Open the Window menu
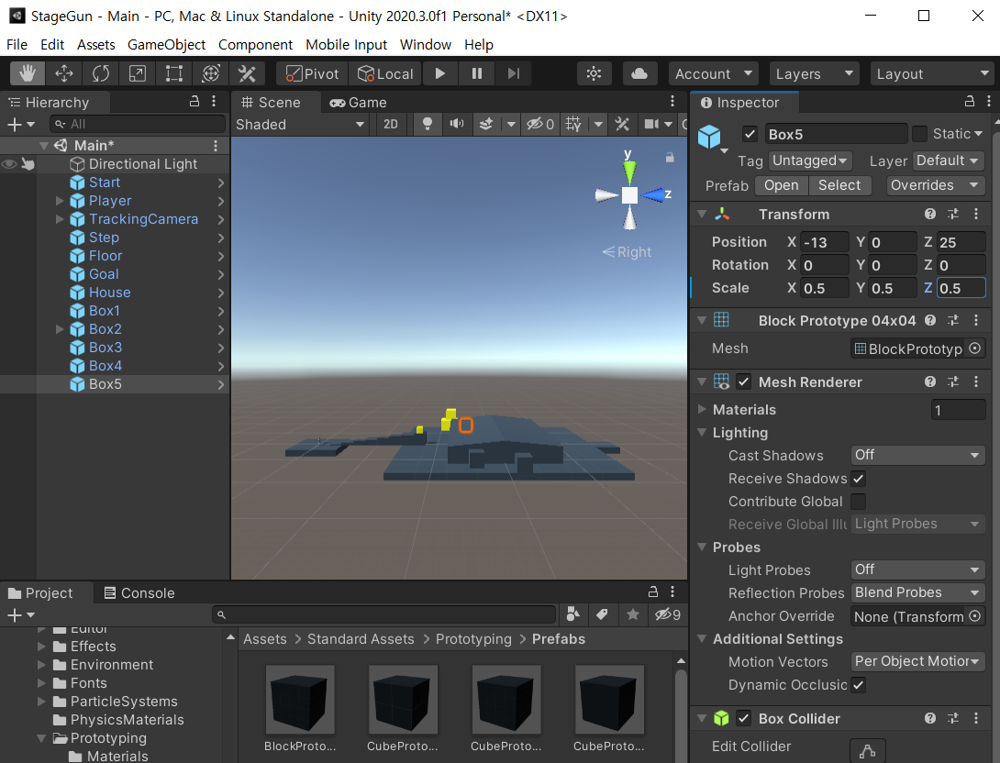This screenshot has width=1000, height=763. click(x=426, y=45)
